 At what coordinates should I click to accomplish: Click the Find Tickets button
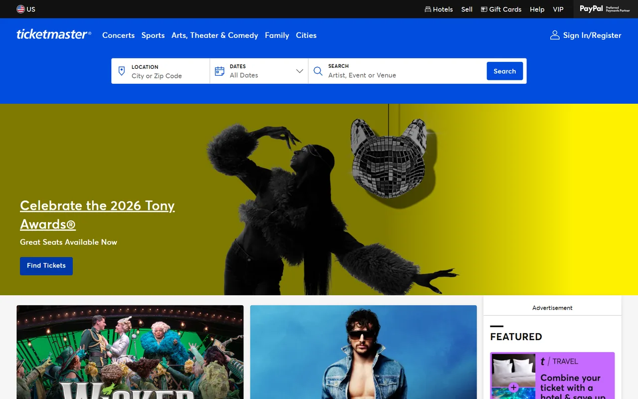(x=46, y=266)
